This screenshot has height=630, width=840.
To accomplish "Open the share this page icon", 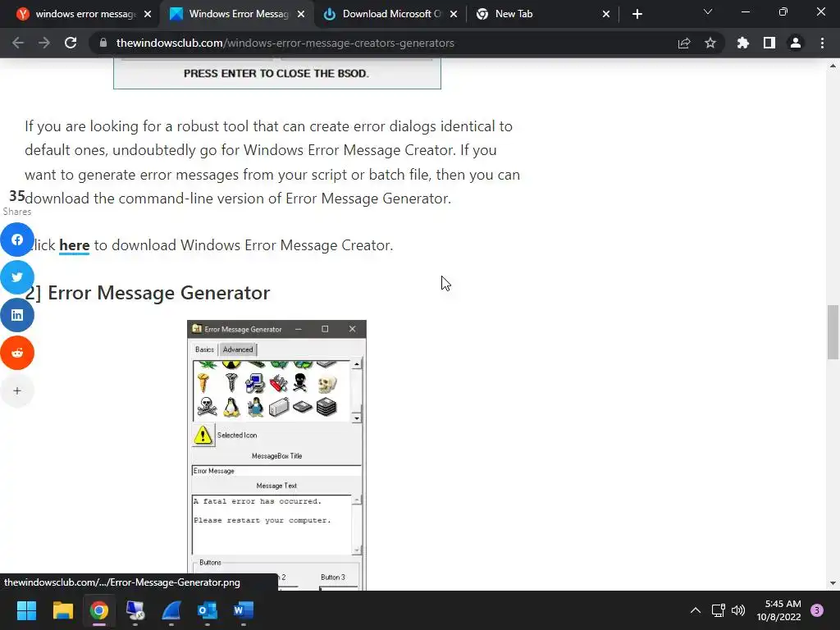I will coord(683,43).
